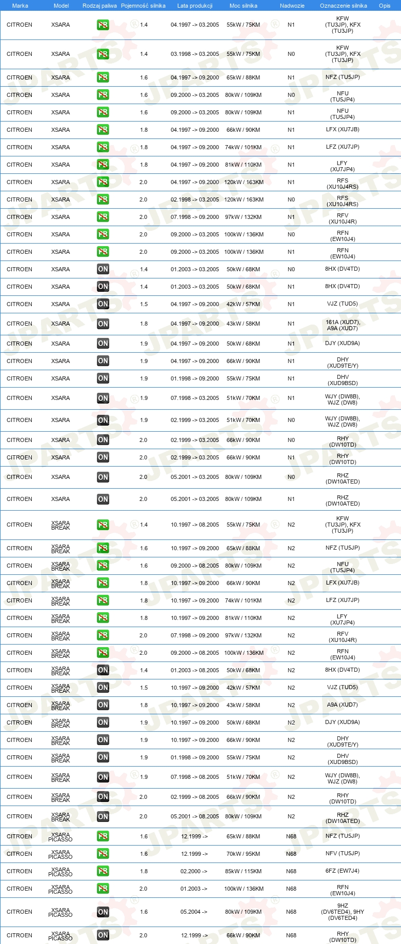The image size is (401, 944).
Task: Click '1.5' in the Xsara VJZ N1 row
Action: (144, 304)
